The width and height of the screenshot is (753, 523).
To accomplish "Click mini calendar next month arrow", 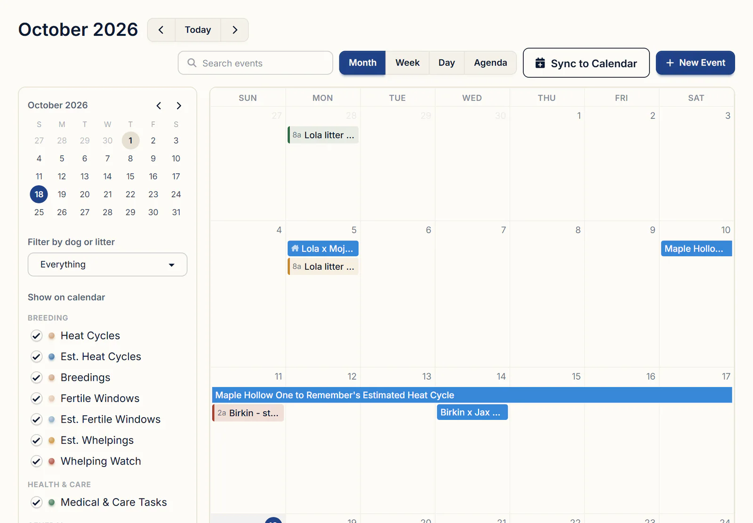I will pos(179,105).
